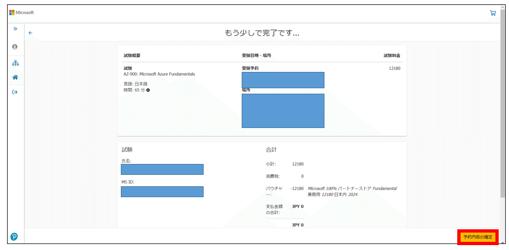Click the voucher amount -12180

click(x=297, y=188)
